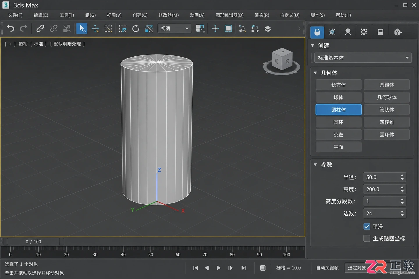This screenshot has height=279, width=419.
Task: Click in the 半径 value field
Action: pyautogui.click(x=381, y=177)
